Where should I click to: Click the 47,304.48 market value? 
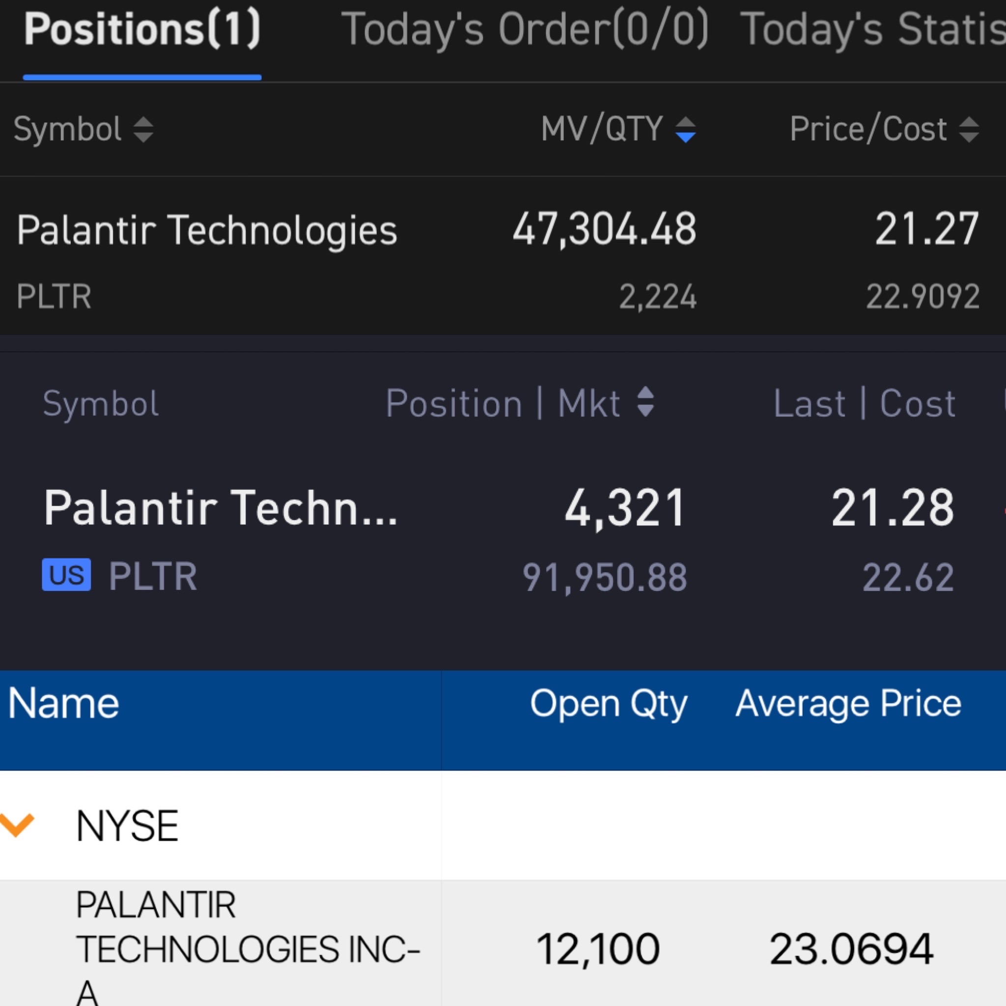(x=604, y=229)
